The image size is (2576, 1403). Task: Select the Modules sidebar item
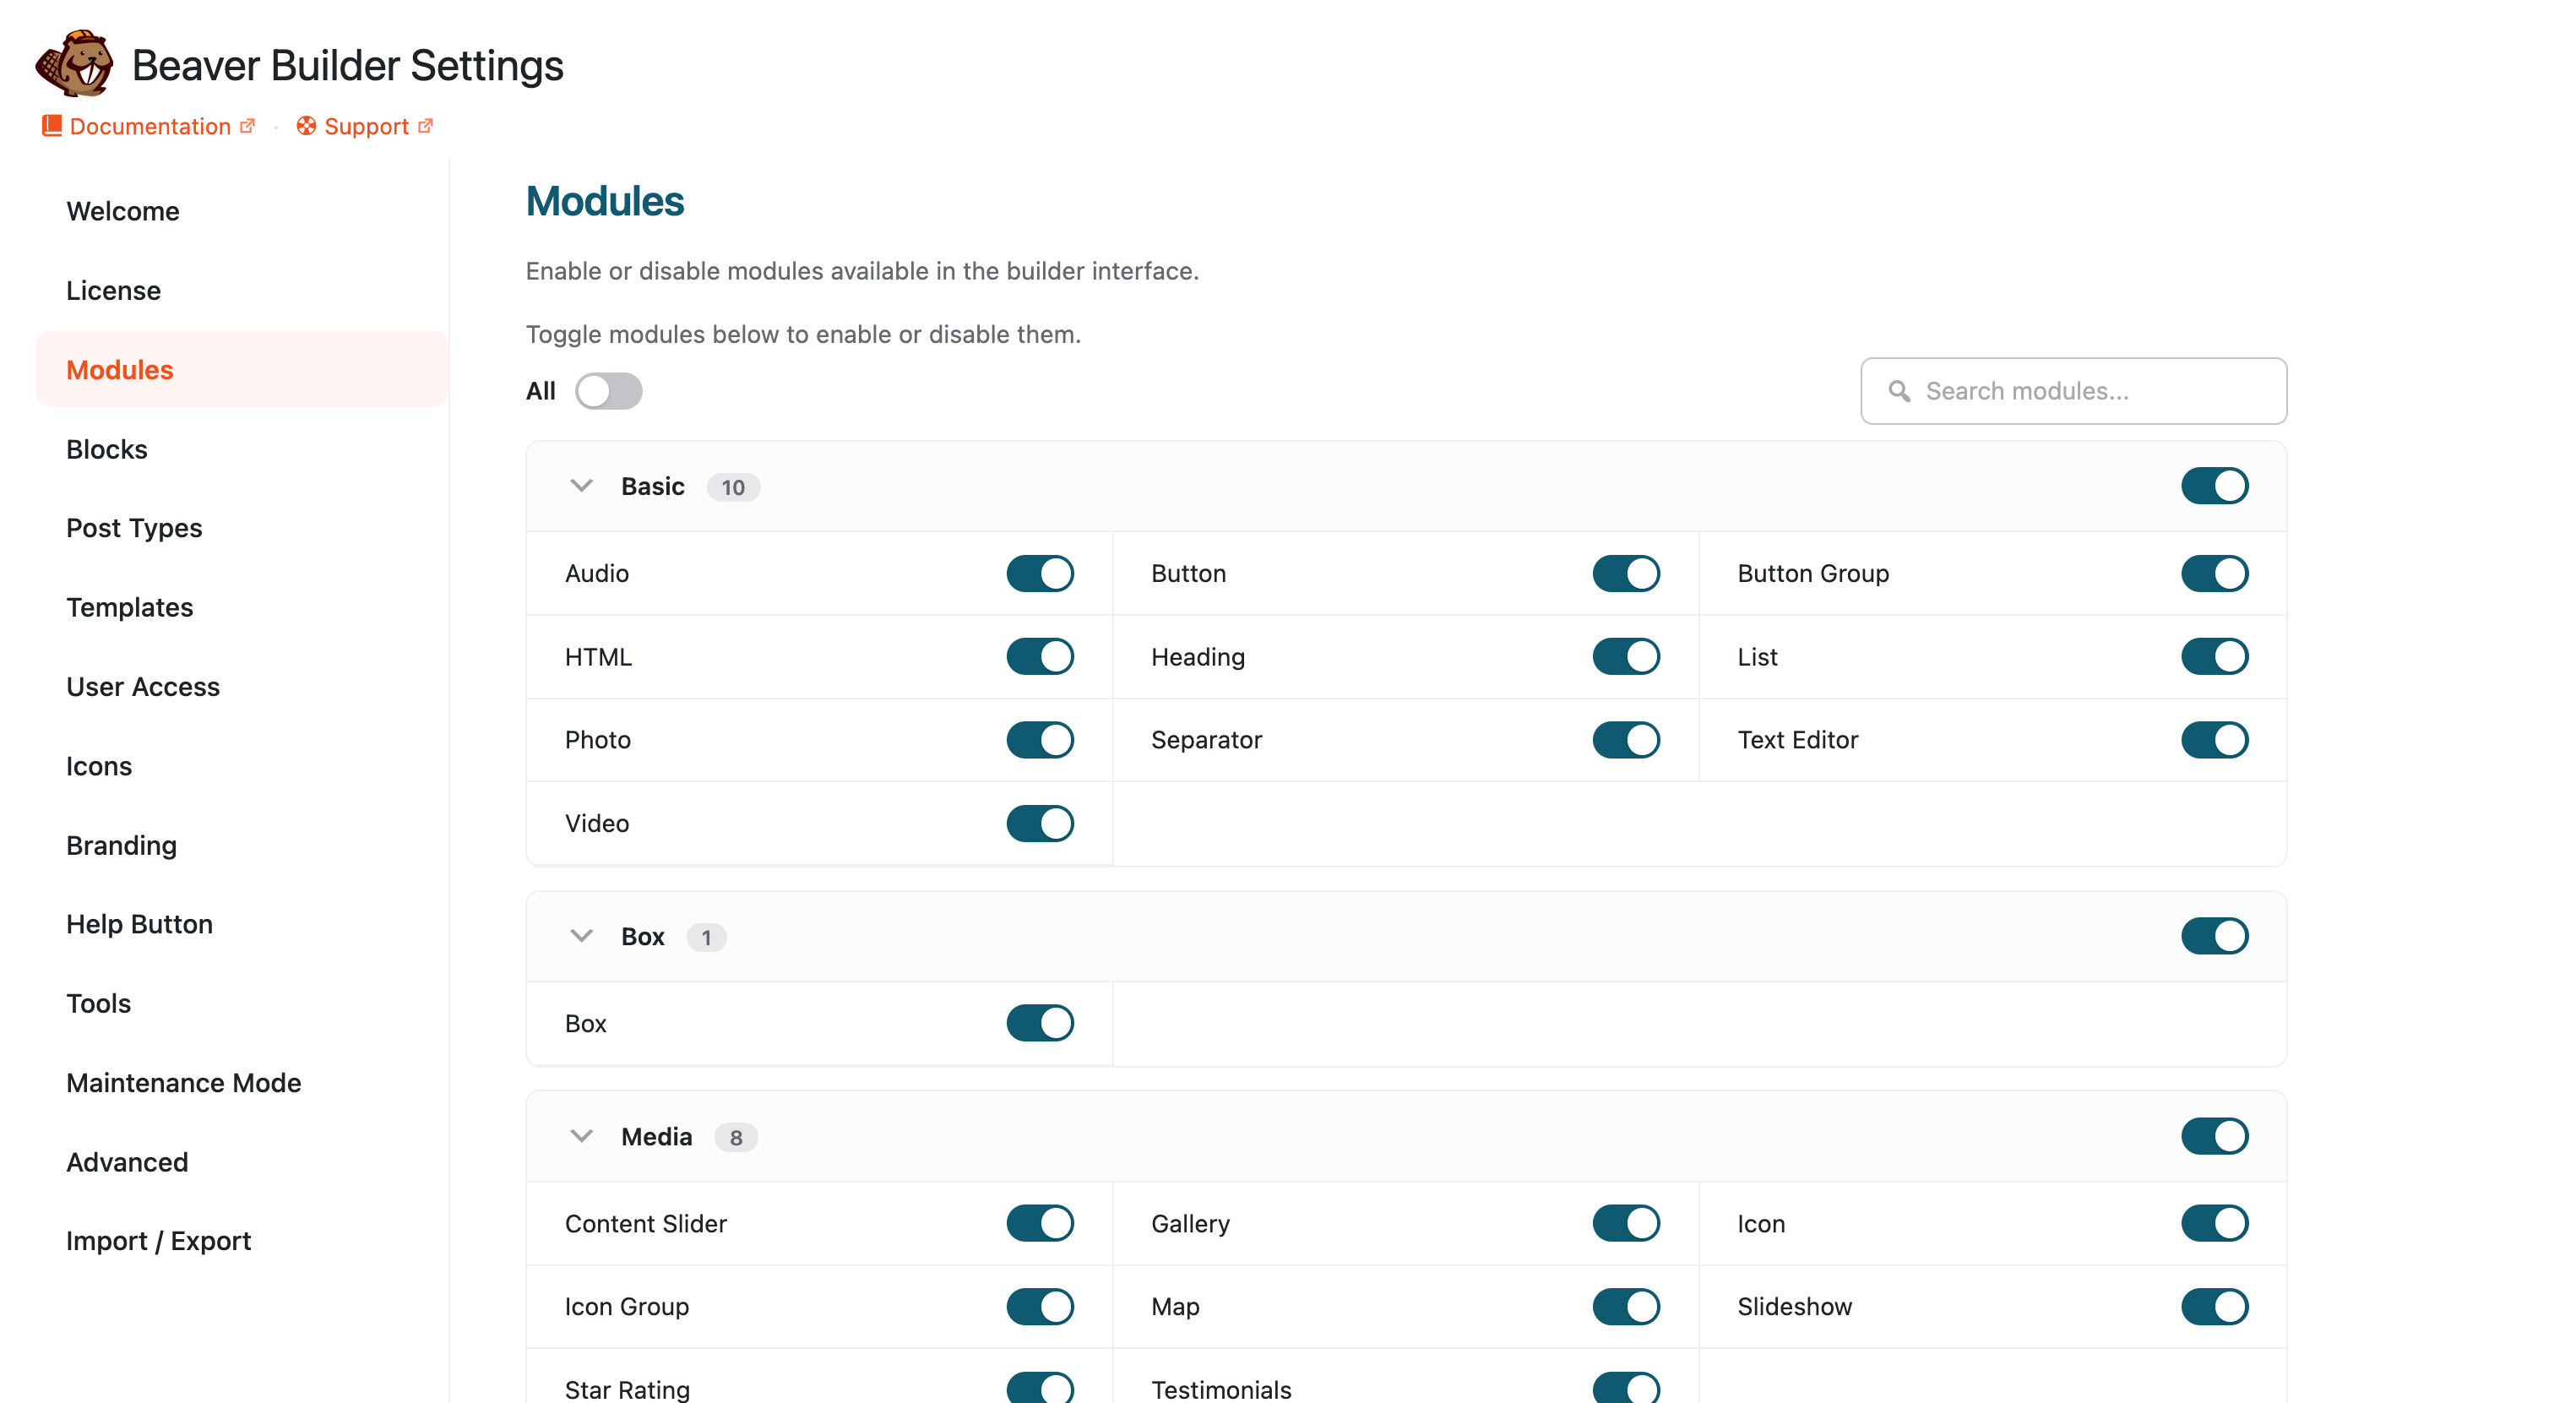coord(241,370)
